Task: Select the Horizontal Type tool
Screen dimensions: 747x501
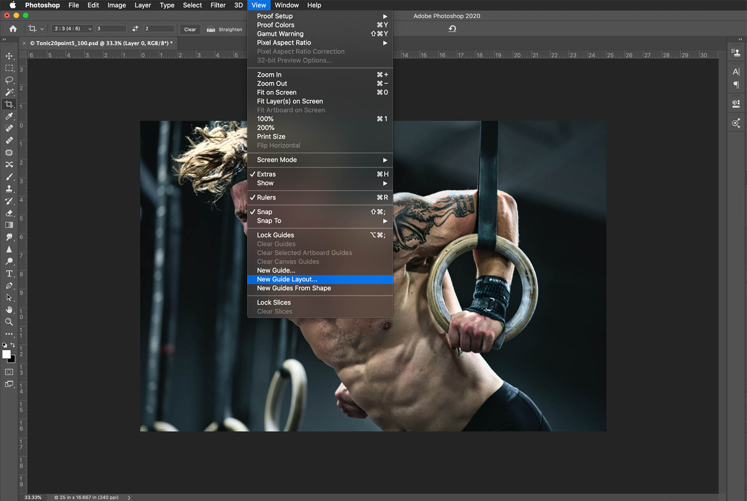Action: [9, 274]
